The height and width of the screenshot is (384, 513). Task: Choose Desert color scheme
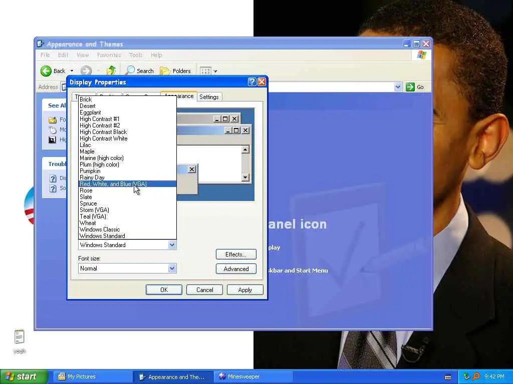(x=128, y=106)
